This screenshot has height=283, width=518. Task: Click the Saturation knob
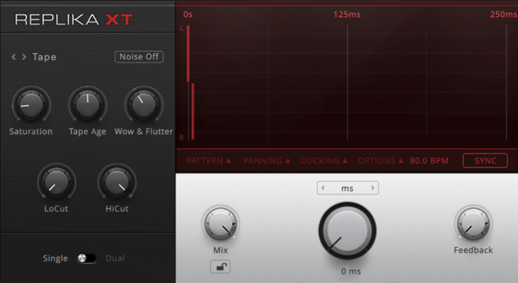point(31,105)
